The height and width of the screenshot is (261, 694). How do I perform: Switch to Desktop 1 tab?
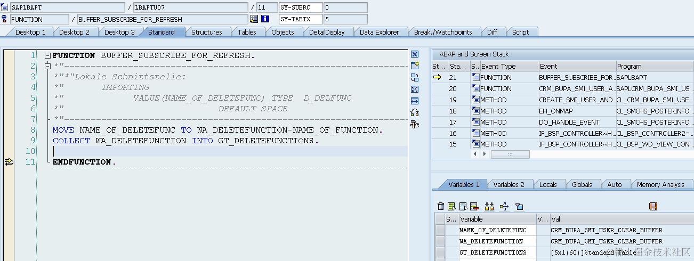pyautogui.click(x=30, y=32)
